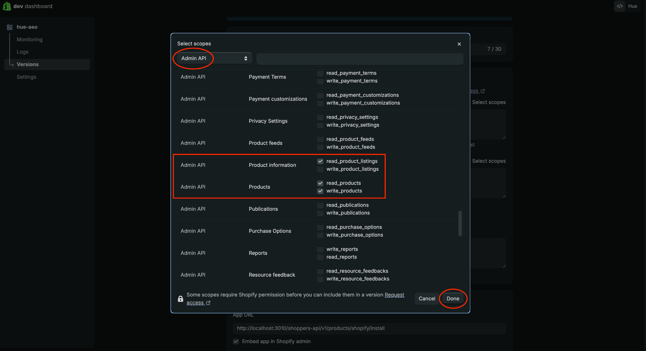Open Logs in the sidebar
Image resolution: width=646 pixels, height=351 pixels.
coord(22,52)
